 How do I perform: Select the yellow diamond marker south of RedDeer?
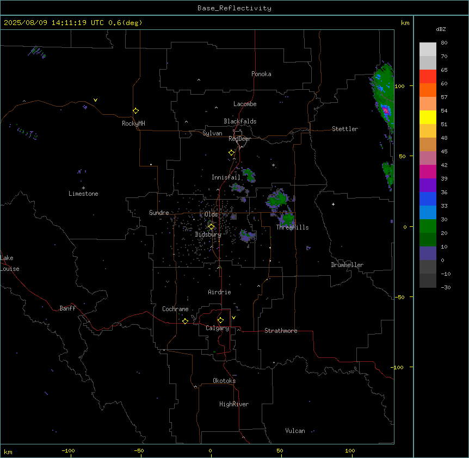[x=231, y=153]
